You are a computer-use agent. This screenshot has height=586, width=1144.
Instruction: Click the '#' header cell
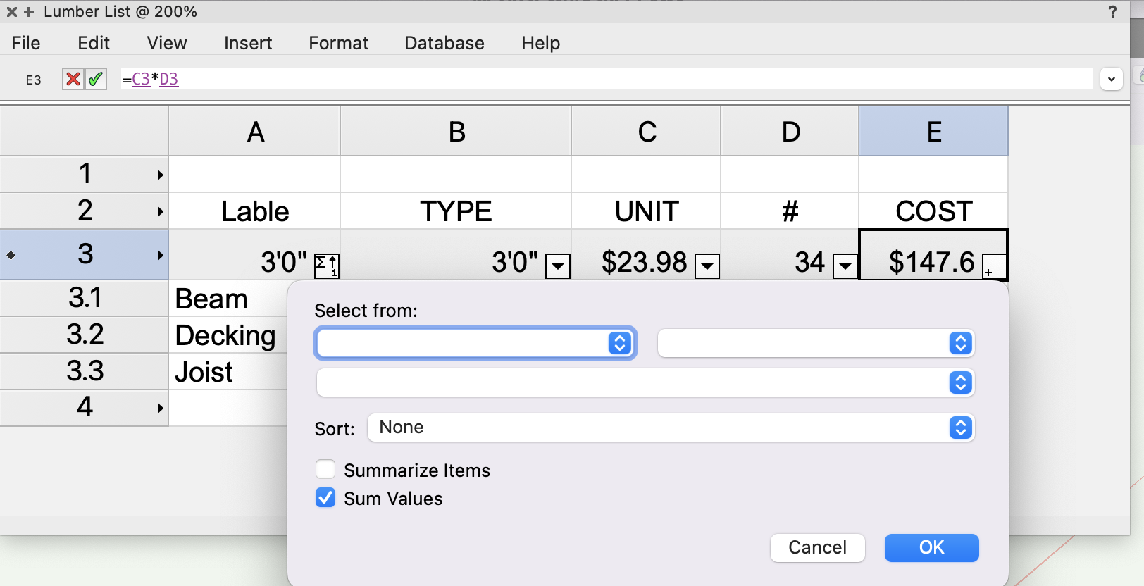click(x=790, y=211)
